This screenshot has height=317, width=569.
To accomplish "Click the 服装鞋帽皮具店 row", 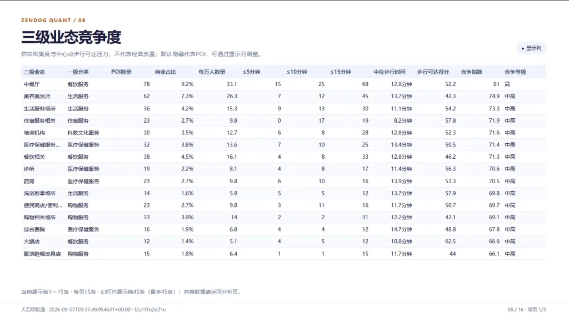I will (x=283, y=254).
